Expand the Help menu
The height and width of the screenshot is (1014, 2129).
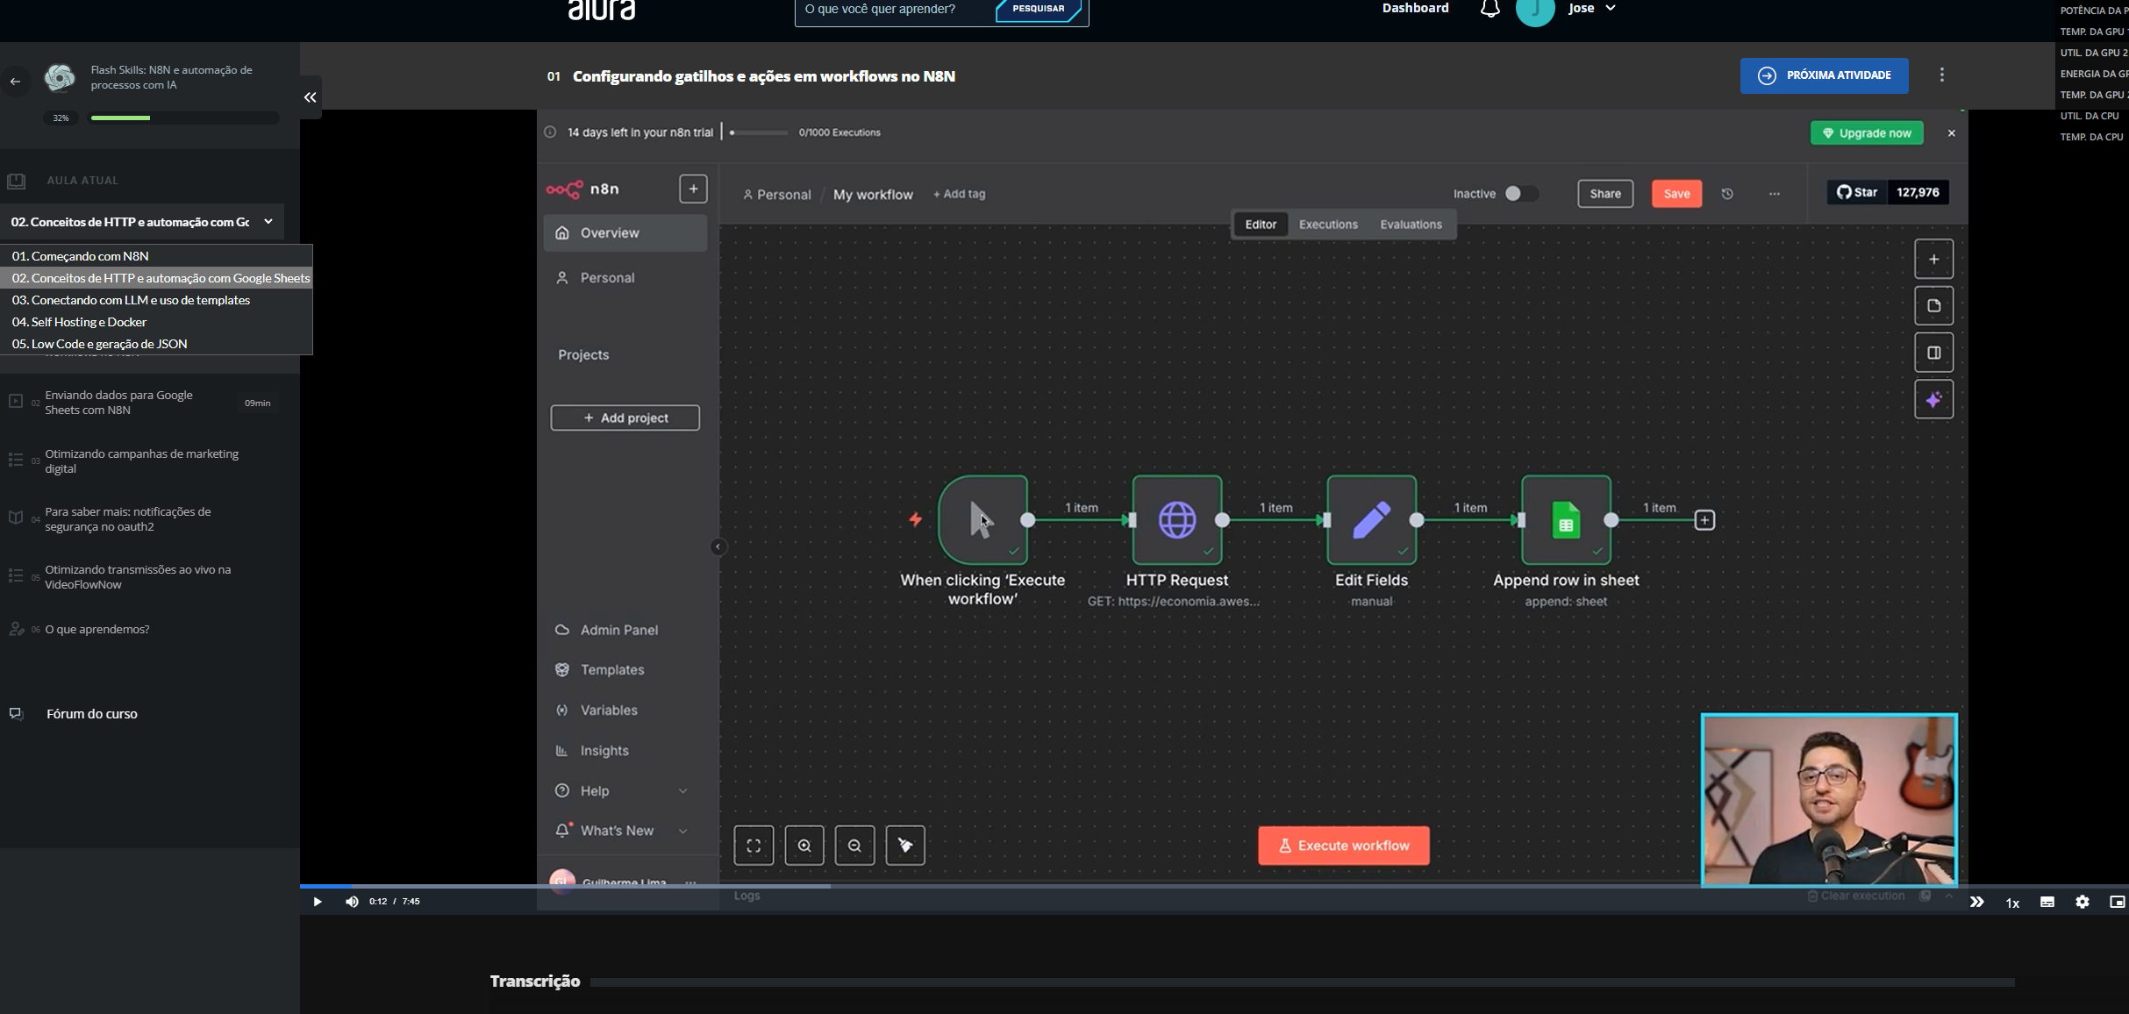pos(625,791)
